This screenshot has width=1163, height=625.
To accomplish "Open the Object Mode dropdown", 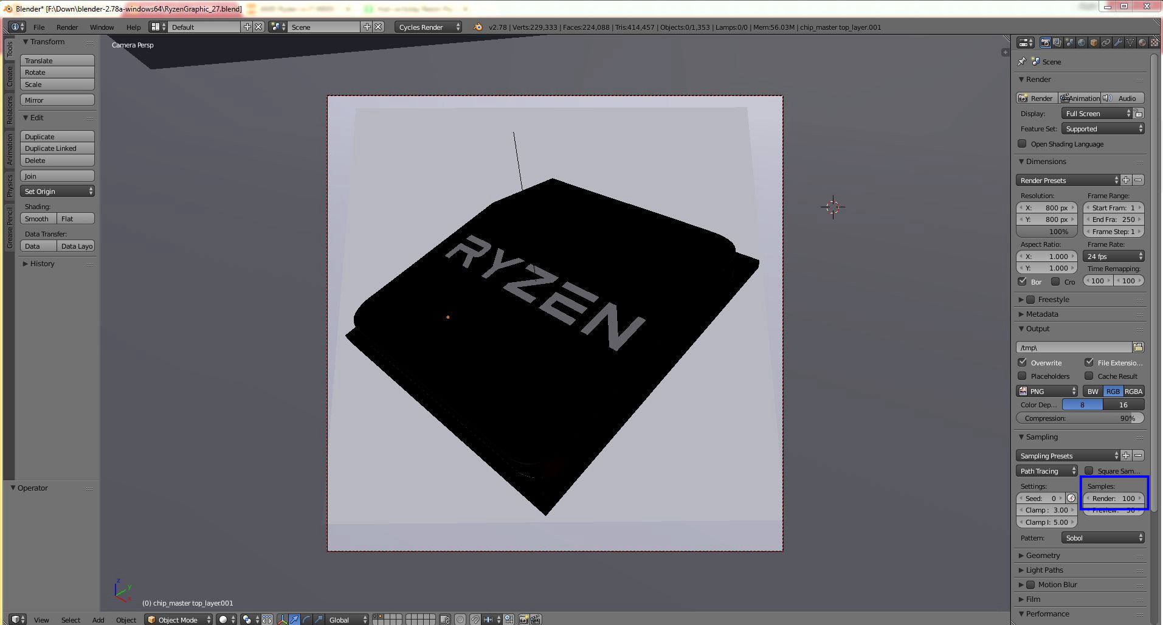I will point(179,620).
